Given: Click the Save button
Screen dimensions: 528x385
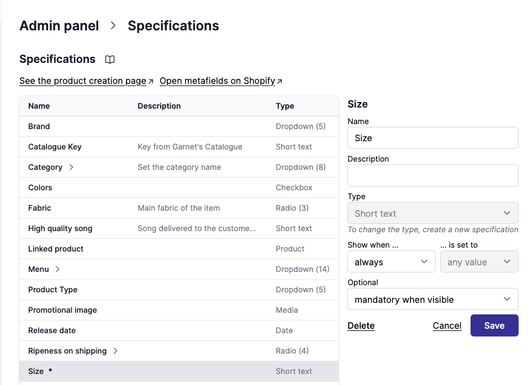Looking at the screenshot, I should click(494, 325).
